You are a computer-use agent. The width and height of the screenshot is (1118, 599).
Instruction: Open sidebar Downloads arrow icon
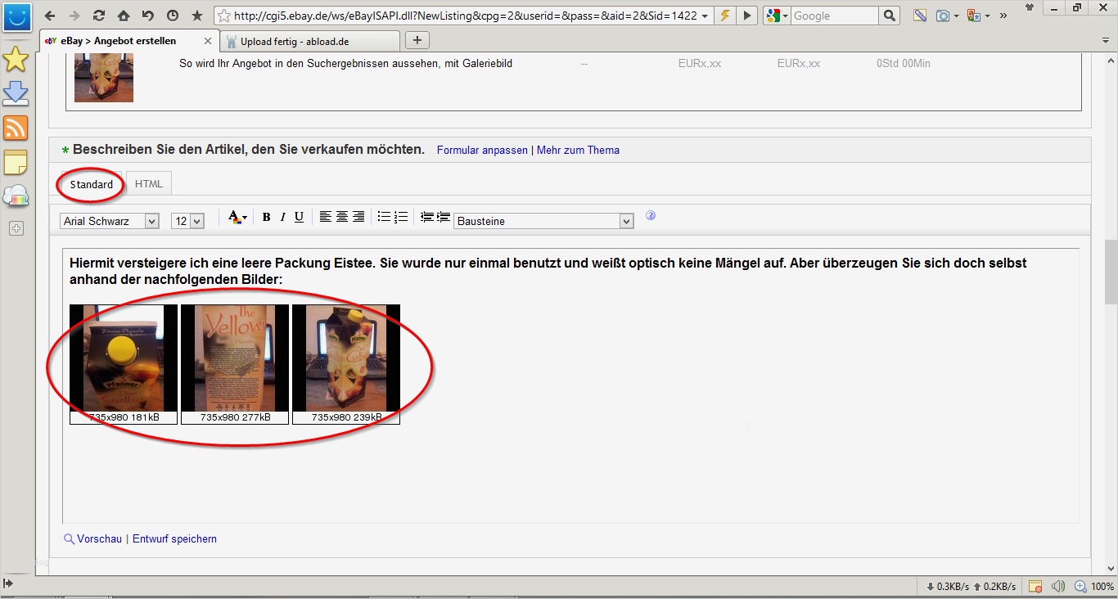16,93
